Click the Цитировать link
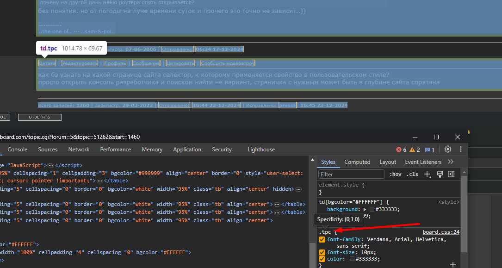 [180, 63]
